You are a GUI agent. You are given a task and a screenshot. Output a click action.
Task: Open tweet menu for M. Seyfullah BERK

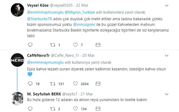[x=167, y=94]
